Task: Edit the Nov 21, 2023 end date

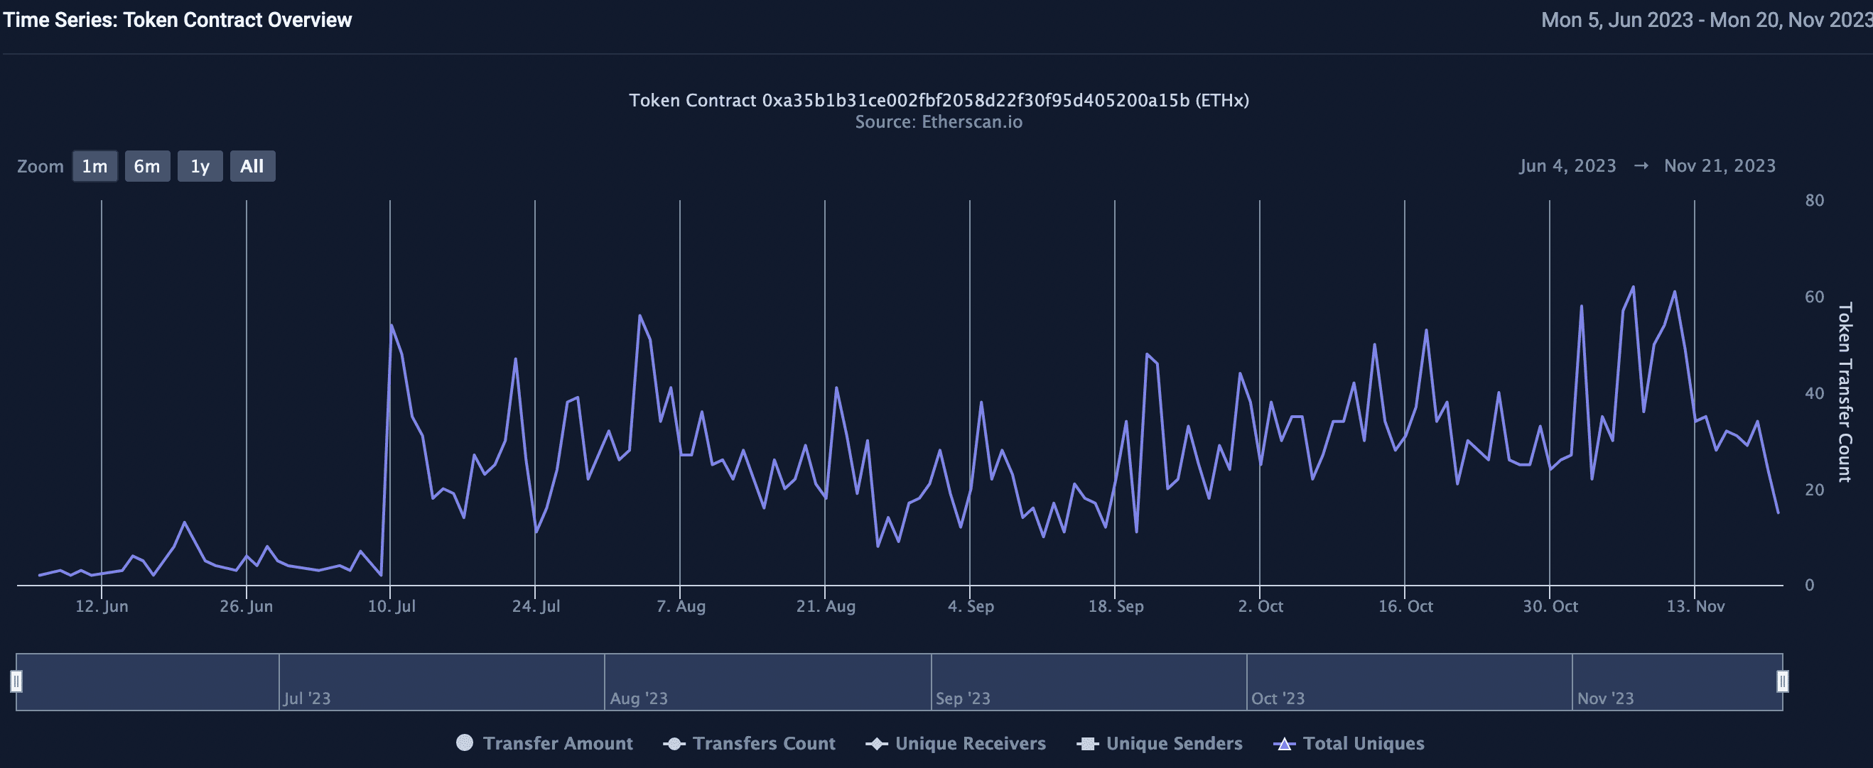Action: pyautogui.click(x=1720, y=165)
